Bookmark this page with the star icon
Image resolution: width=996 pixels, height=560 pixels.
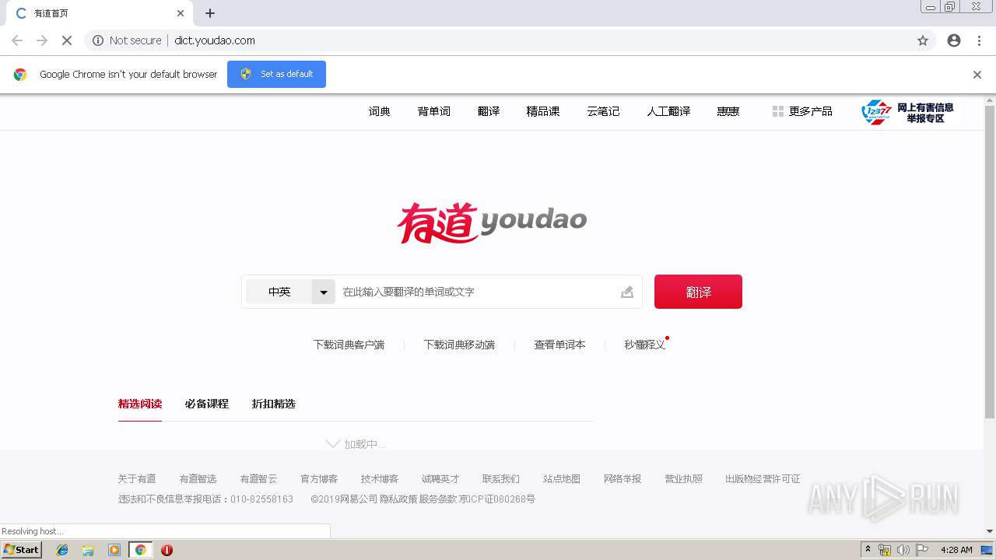coord(923,40)
